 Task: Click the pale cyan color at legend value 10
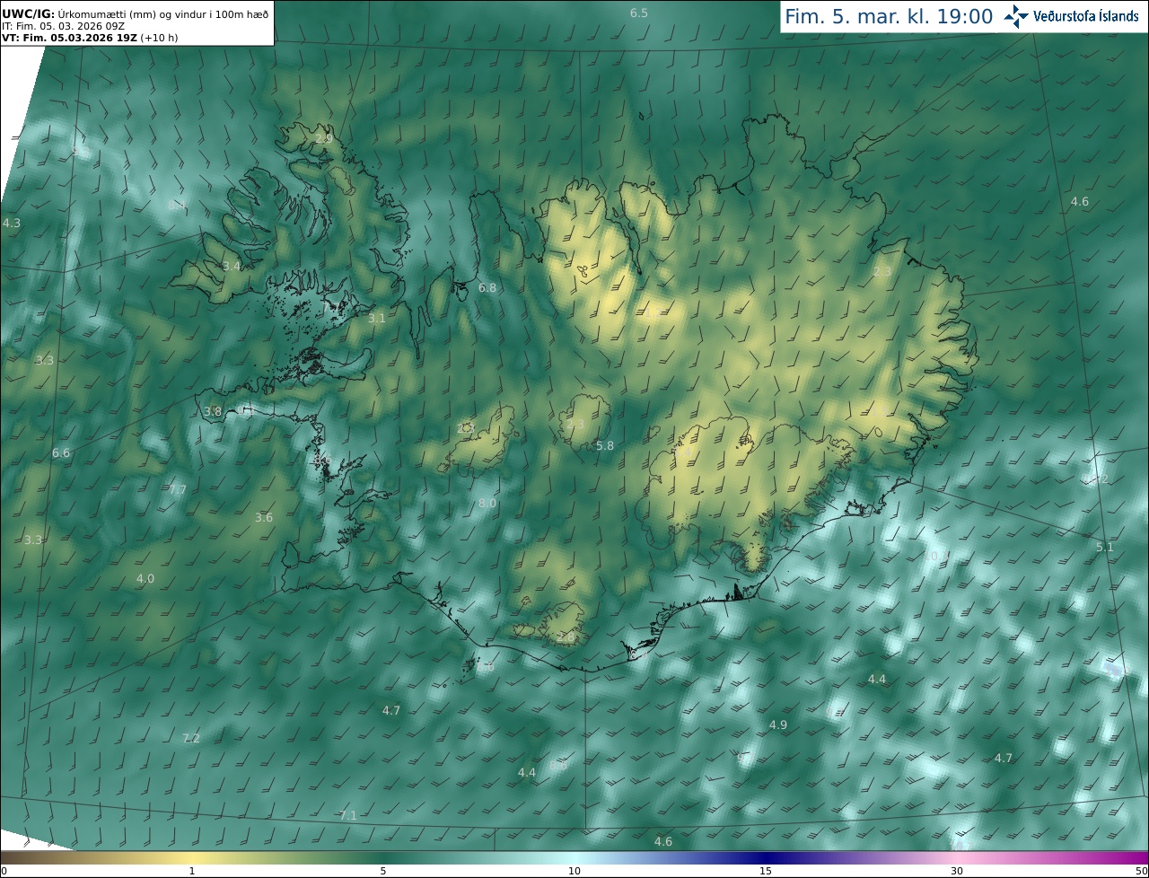click(x=574, y=858)
